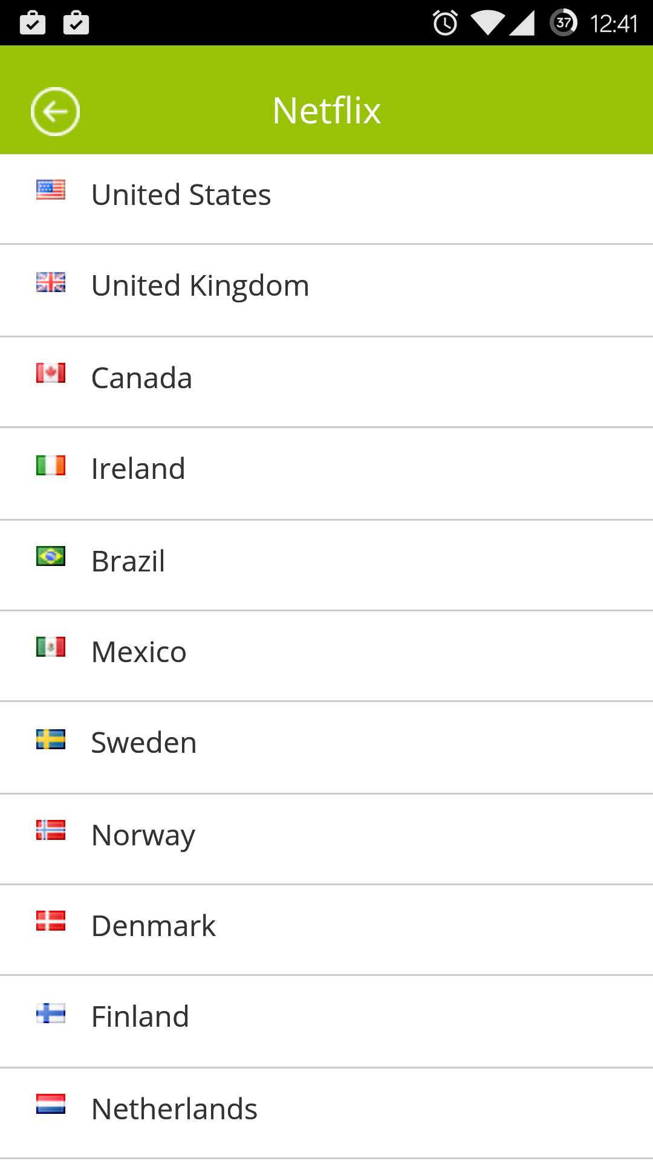Screen dimensions: 653x1161
Task: Pick Ireland from the country list
Action: [138, 469]
